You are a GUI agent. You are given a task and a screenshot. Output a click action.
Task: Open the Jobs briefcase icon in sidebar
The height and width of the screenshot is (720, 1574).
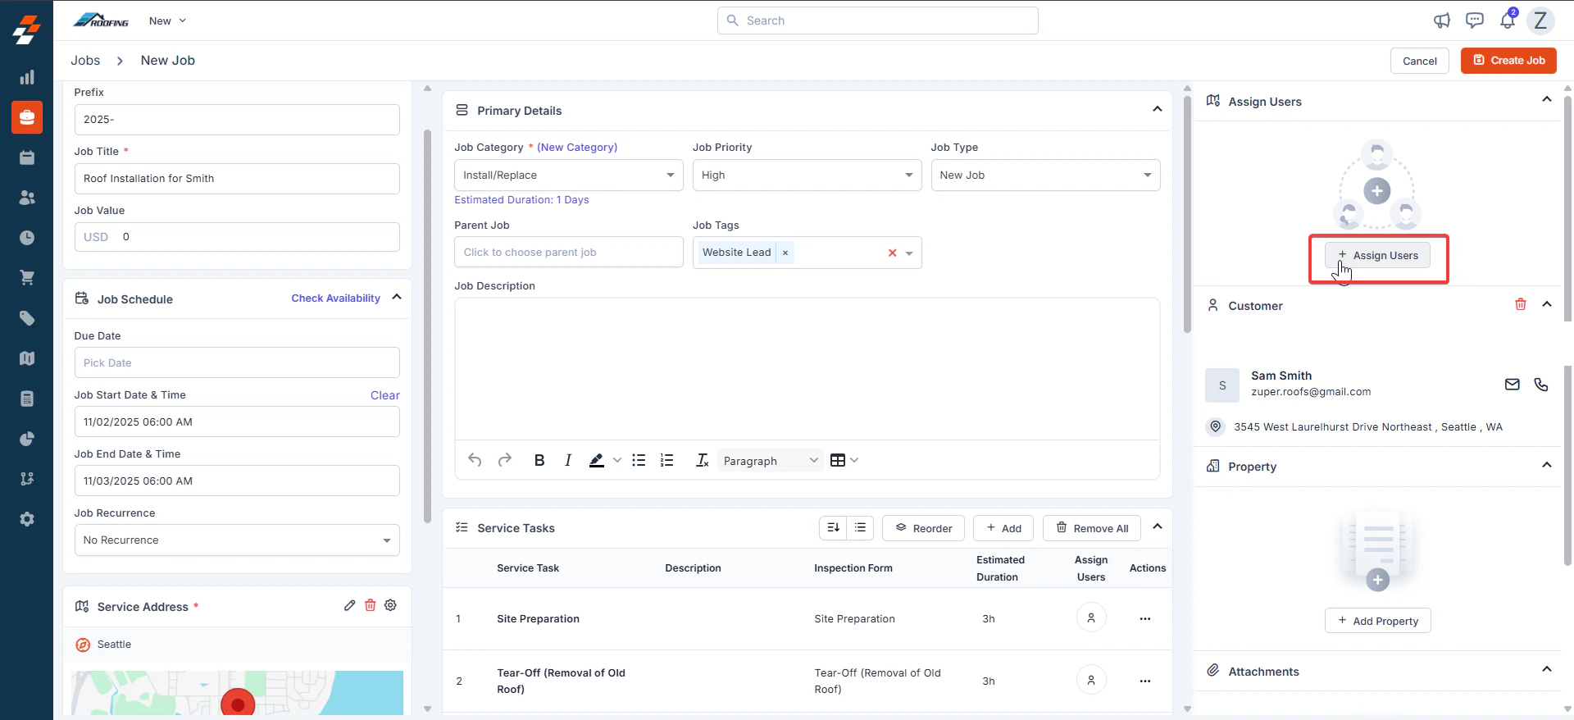click(x=27, y=117)
